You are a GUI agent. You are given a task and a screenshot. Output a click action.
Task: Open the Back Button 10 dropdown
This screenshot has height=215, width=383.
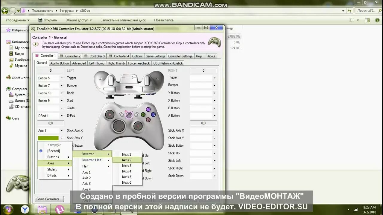coord(62,93)
